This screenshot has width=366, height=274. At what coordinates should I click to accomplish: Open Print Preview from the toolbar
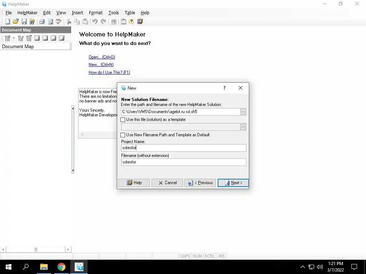(x=50, y=21)
